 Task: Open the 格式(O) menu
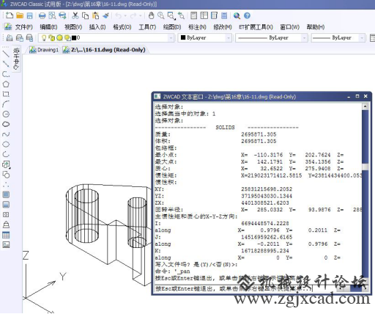122,27
